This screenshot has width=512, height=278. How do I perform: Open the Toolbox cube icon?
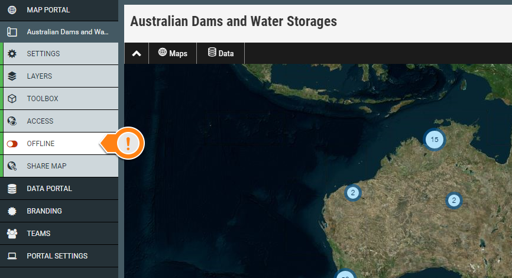coord(12,98)
